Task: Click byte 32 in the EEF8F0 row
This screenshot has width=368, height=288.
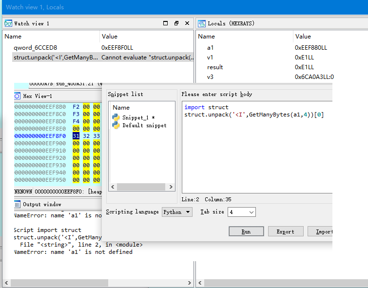Action: tap(86, 136)
